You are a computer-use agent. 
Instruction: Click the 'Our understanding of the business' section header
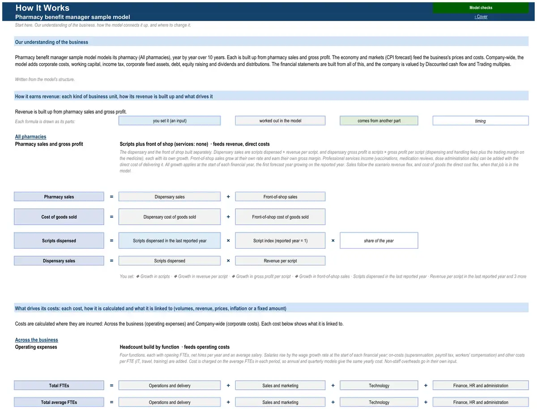click(x=271, y=42)
